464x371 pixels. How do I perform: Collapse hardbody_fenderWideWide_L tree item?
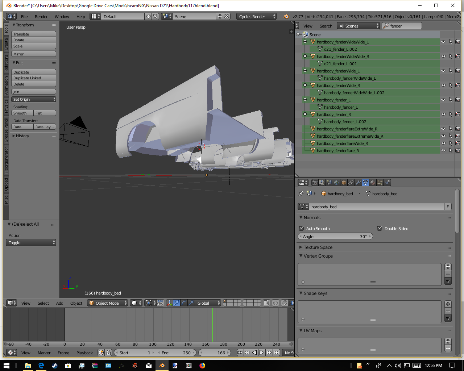point(305,42)
